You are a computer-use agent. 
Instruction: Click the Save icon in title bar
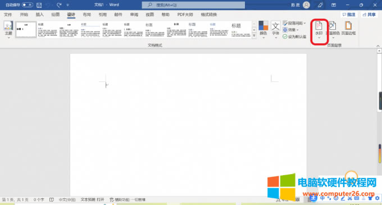pos(39,5)
